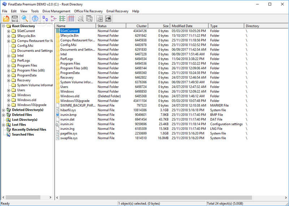
Task: Switch to large icons view in toolbar
Action: 45,19
